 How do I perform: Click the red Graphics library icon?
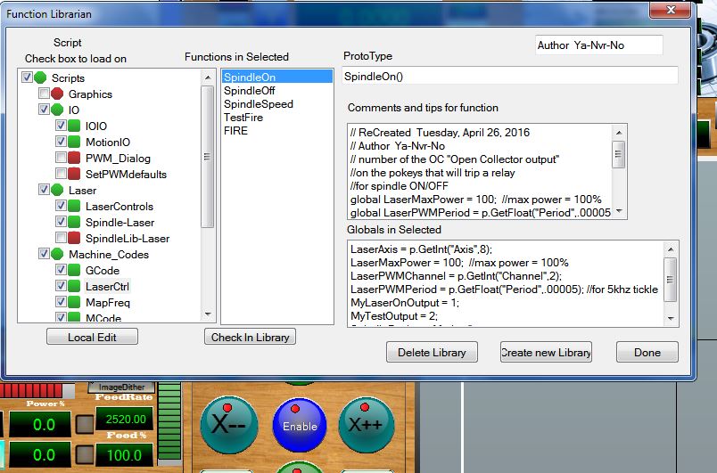point(57,94)
